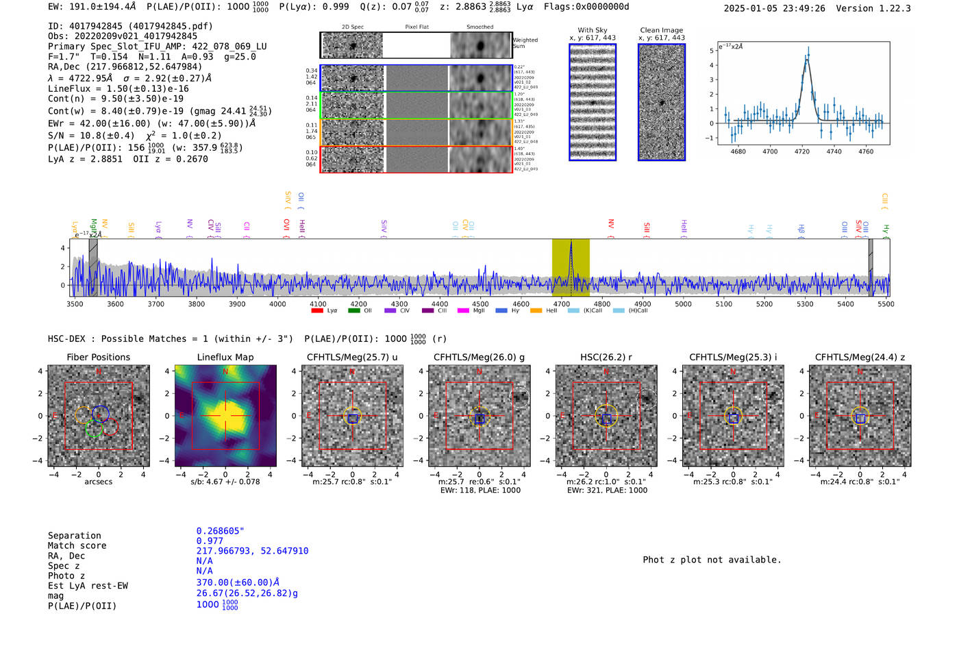Screen dimensions: 959x653
Task: Click the (K)CaII legend swatch
Action: [x=573, y=310]
